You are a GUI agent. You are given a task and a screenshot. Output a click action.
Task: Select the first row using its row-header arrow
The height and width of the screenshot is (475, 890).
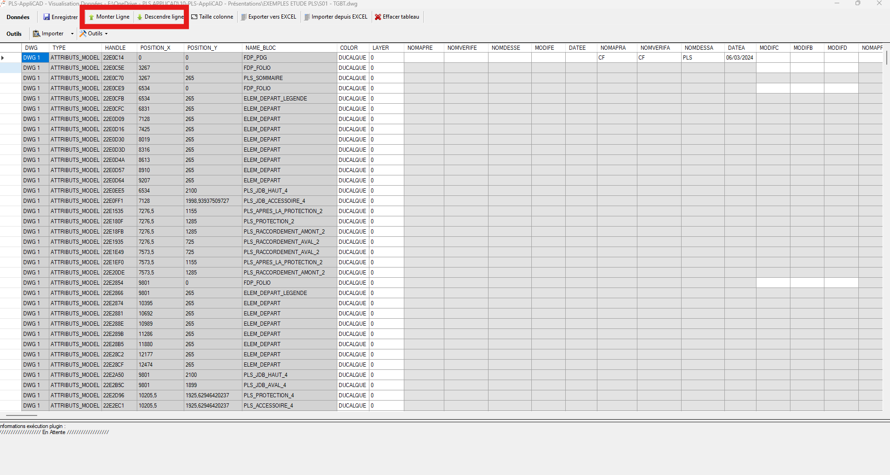click(x=4, y=58)
